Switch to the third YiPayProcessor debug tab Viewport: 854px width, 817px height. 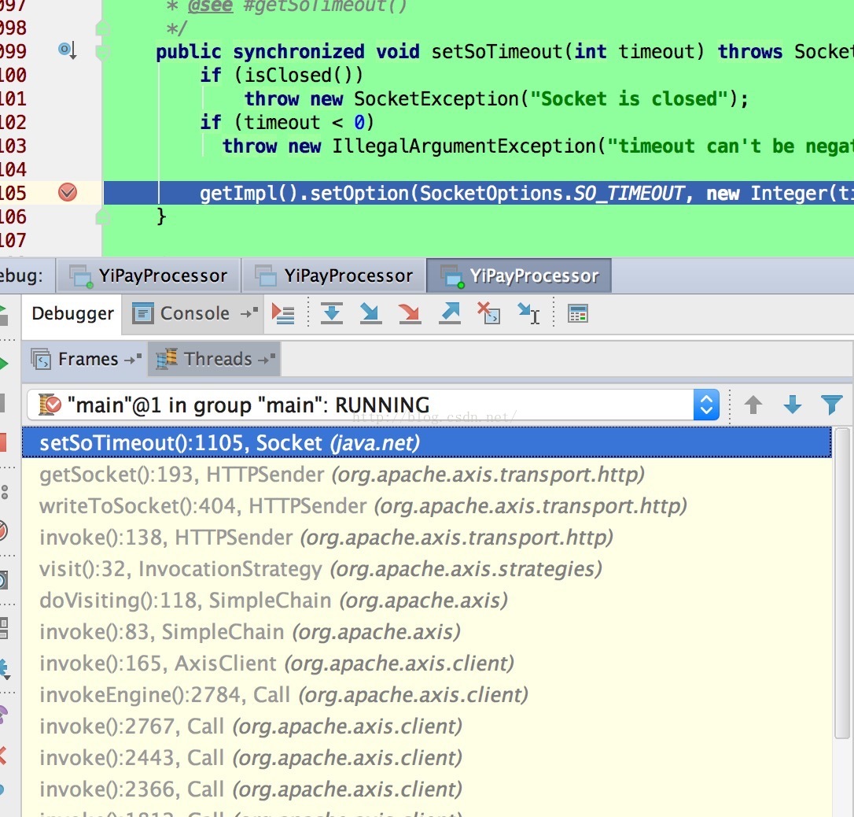[x=519, y=275]
